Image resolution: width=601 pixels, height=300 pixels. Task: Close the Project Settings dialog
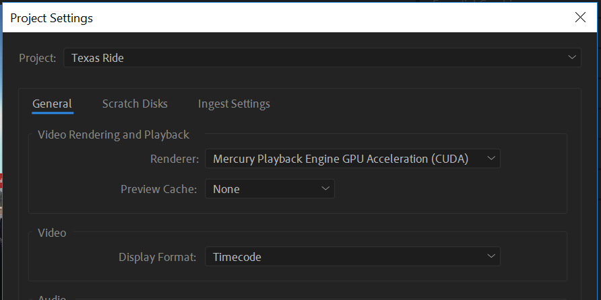[580, 17]
